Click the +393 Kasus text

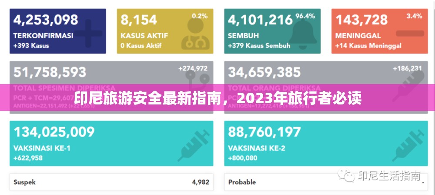[x=31, y=46]
